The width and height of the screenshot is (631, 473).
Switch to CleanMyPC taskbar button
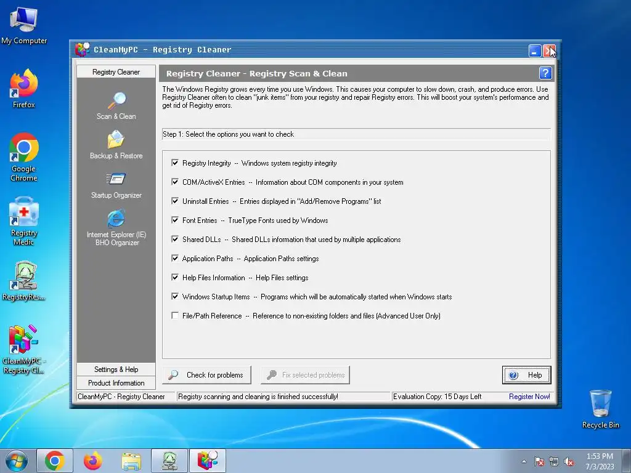tap(208, 461)
